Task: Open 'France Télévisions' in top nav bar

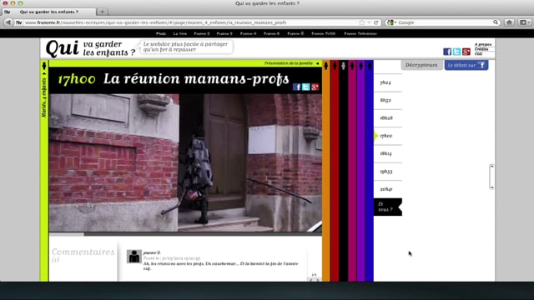Action: 360,33
